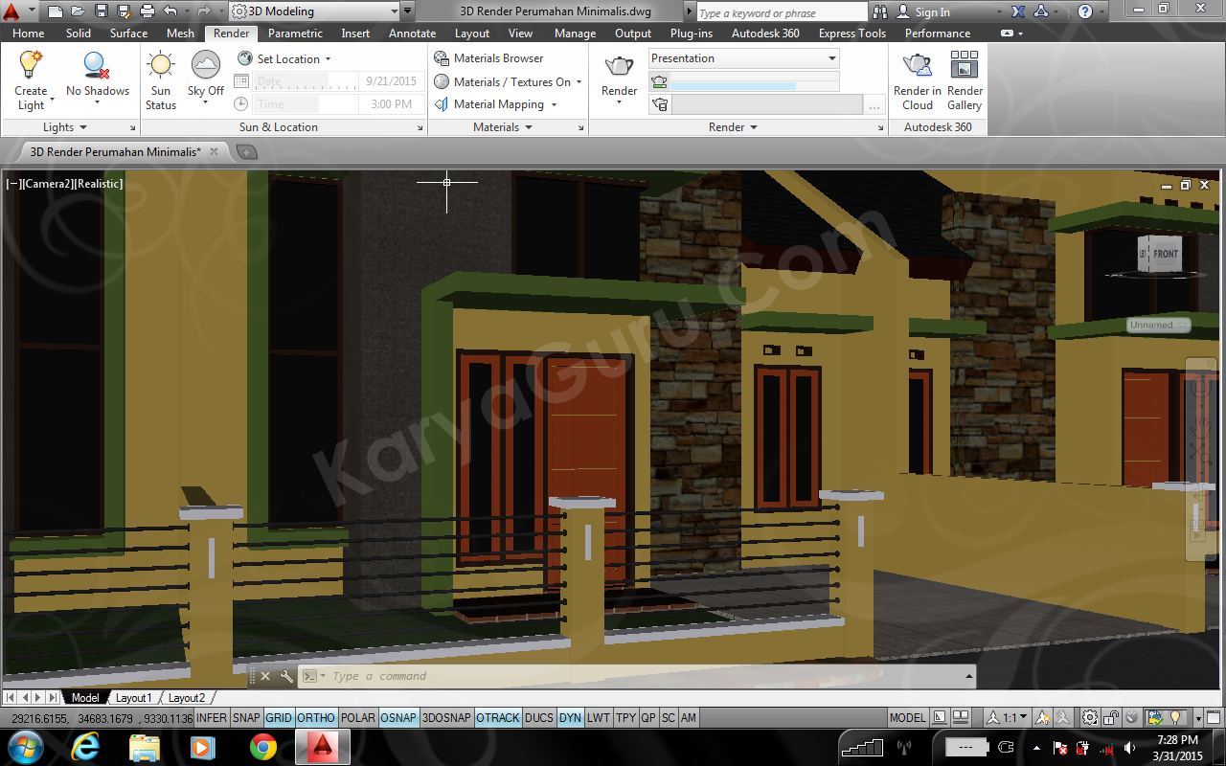Image resolution: width=1226 pixels, height=766 pixels.
Task: Adjust the render quality slider
Action: click(733, 85)
